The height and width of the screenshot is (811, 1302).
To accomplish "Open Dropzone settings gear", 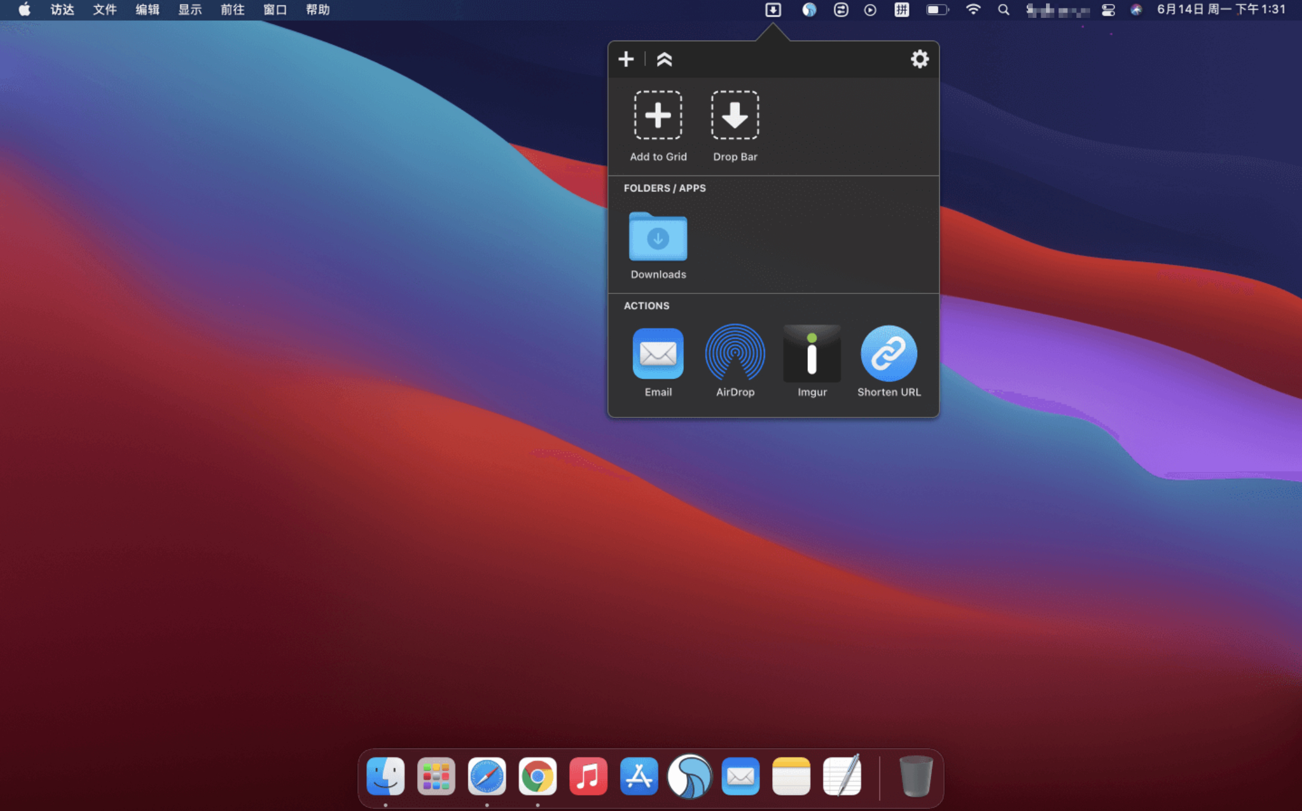I will [x=919, y=59].
